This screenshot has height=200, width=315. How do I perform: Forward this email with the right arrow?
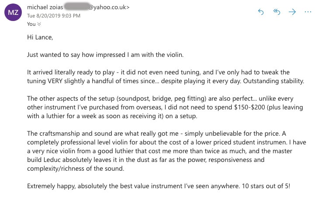pos(292,12)
